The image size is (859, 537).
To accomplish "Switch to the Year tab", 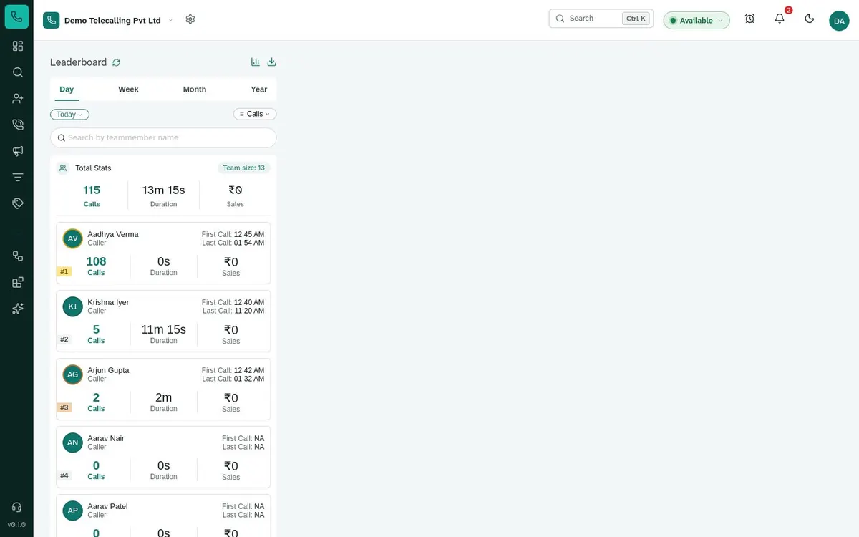I will point(259,89).
